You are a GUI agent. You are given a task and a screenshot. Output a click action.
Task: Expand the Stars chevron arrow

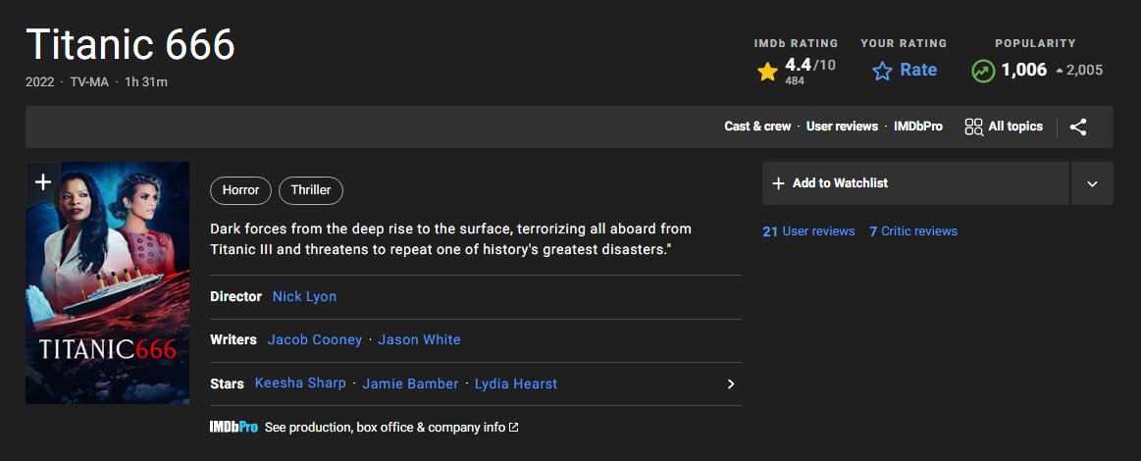pyautogui.click(x=731, y=384)
